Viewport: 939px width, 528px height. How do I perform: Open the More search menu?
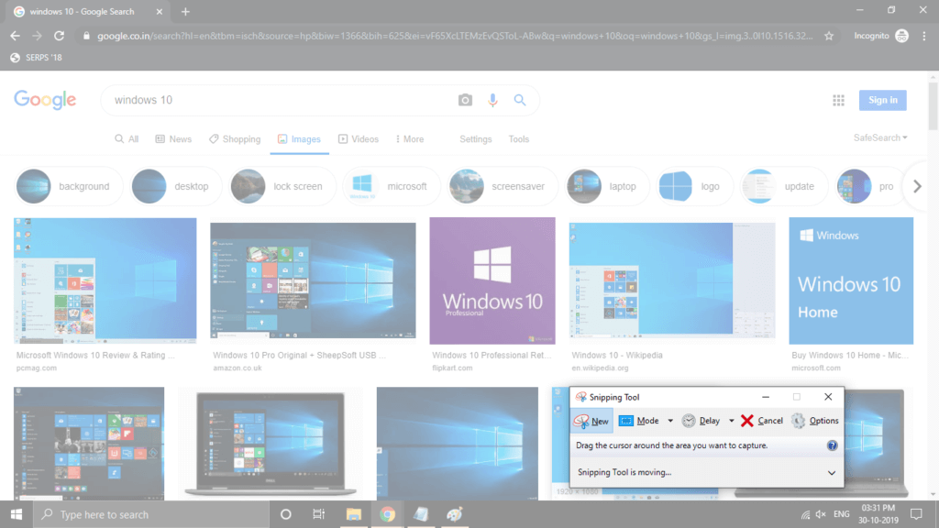410,139
